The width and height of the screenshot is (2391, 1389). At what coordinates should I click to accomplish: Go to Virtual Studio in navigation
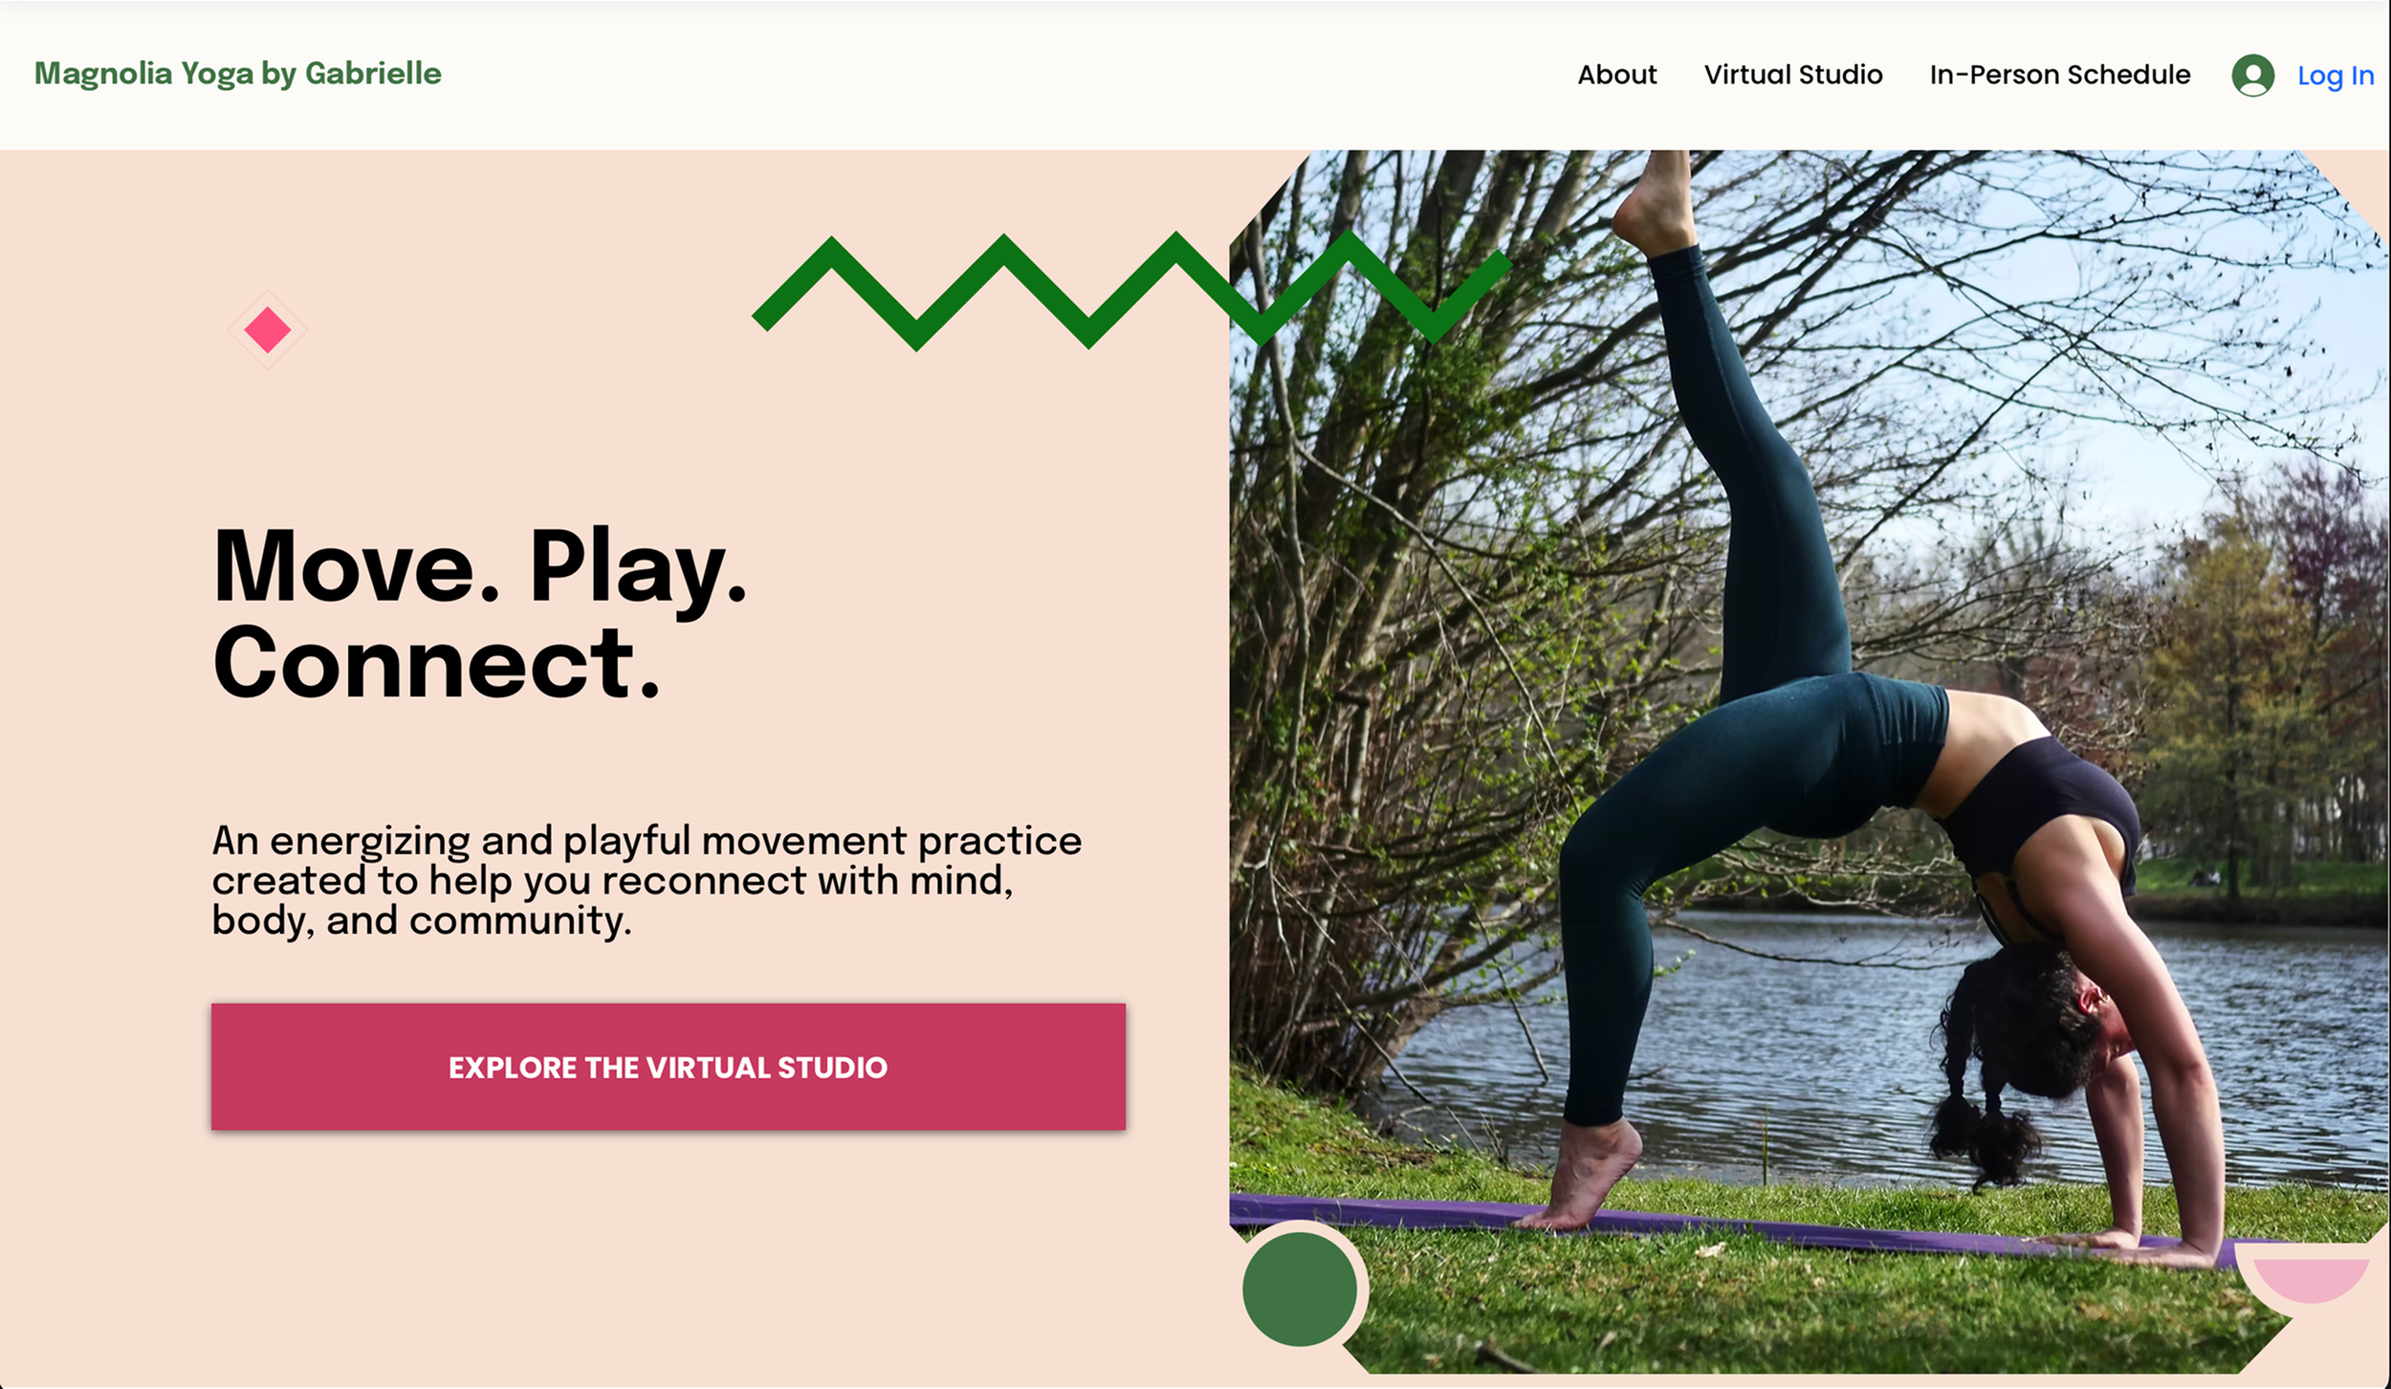click(x=1792, y=75)
